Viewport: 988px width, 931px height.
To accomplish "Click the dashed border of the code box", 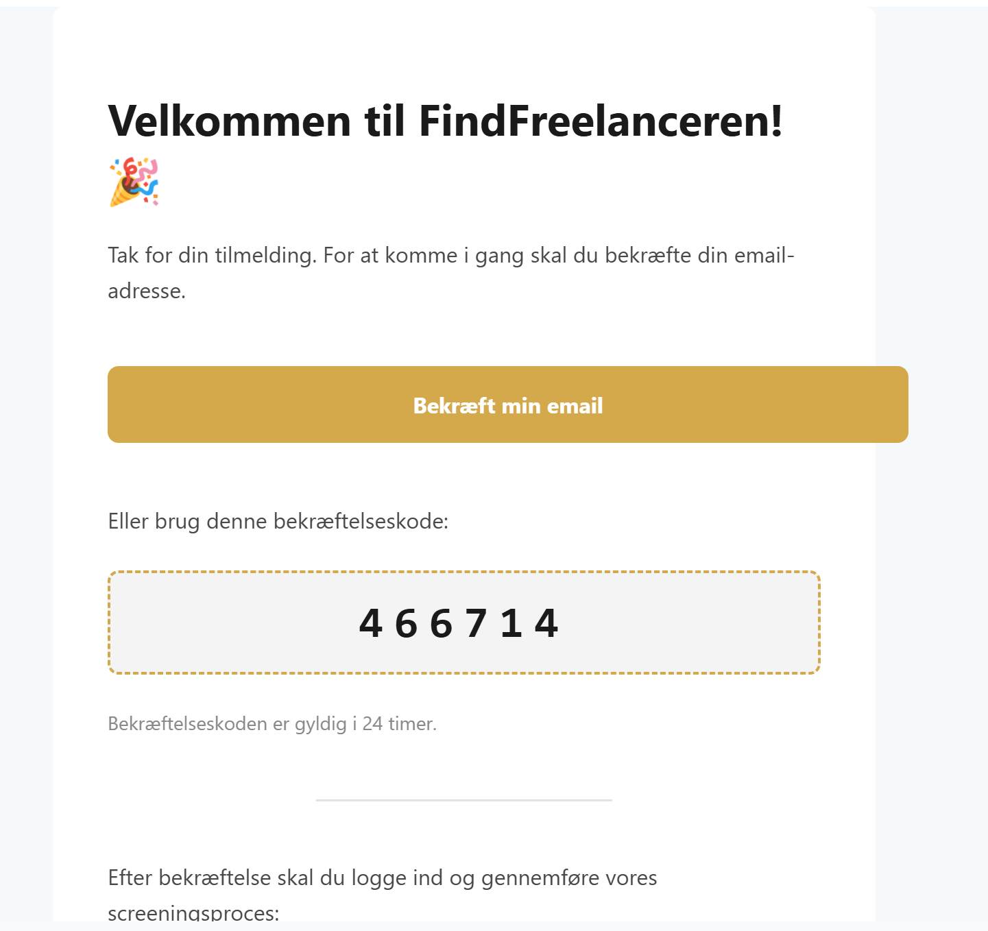I will [463, 572].
